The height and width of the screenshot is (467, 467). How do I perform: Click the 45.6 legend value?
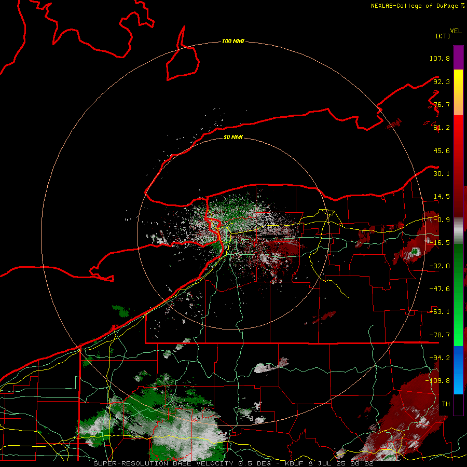pyautogui.click(x=442, y=150)
